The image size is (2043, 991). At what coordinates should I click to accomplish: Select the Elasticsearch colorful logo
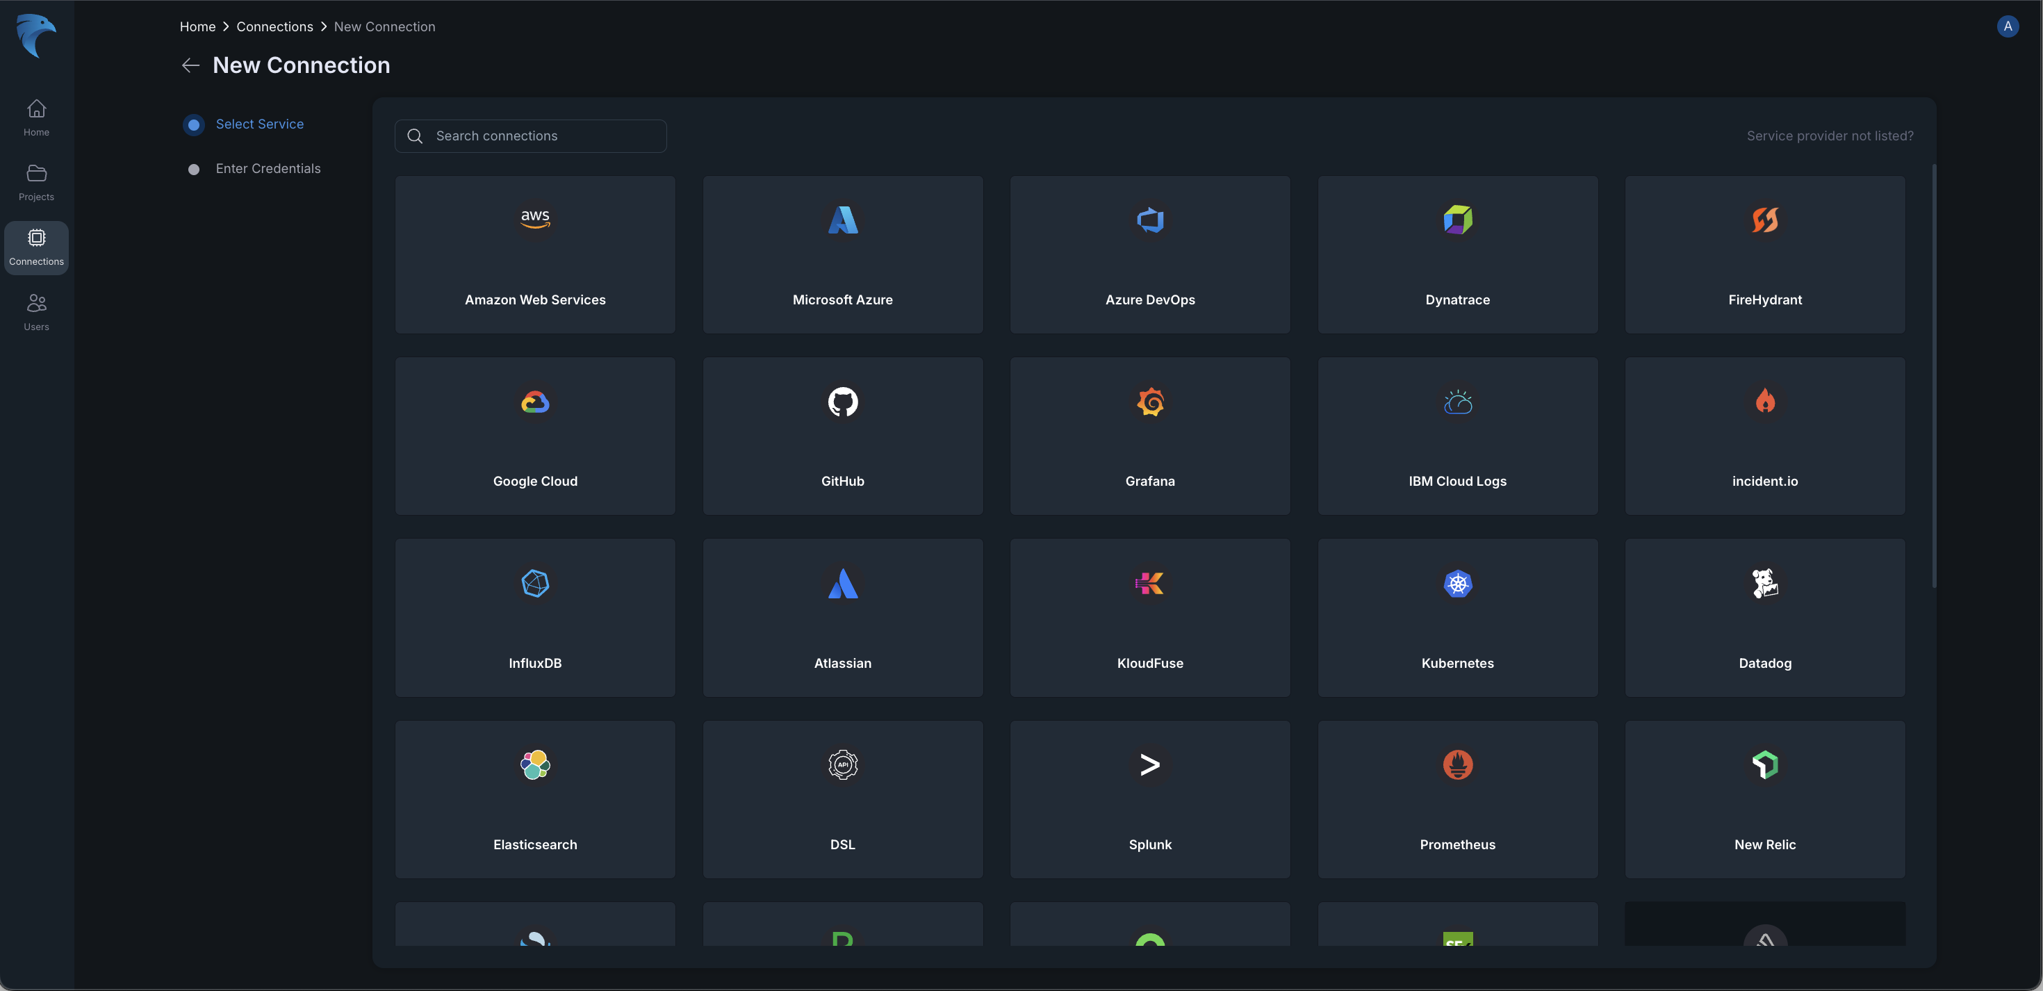(x=534, y=765)
